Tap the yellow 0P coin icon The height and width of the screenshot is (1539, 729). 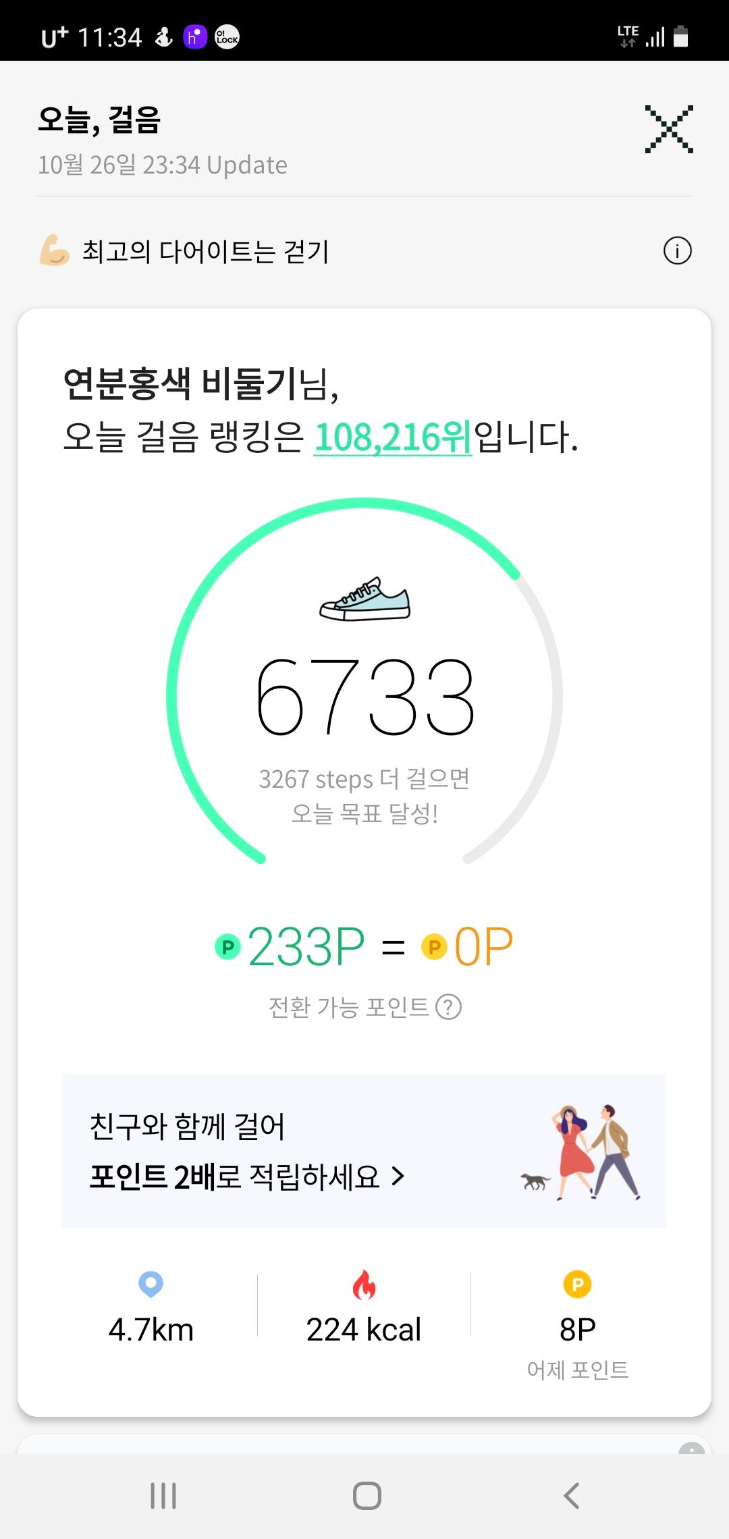click(x=435, y=947)
